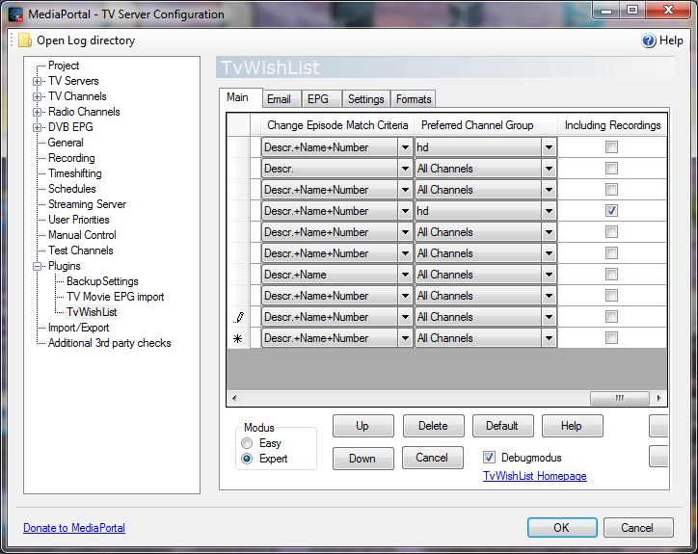Click the grid's horizontal scrollbar thumb
The width and height of the screenshot is (698, 554).
click(x=619, y=398)
